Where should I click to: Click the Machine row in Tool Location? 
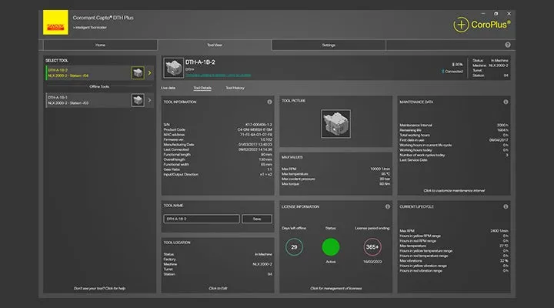pyautogui.click(x=218, y=264)
